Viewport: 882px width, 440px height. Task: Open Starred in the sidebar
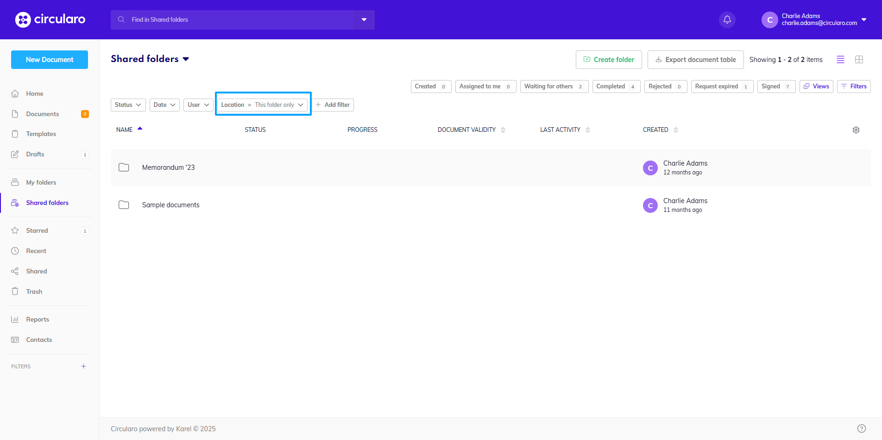click(x=37, y=230)
